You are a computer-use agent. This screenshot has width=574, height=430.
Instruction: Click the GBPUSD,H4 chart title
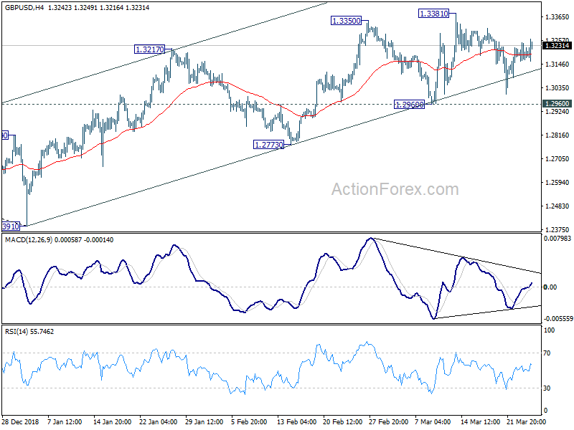(24, 7)
